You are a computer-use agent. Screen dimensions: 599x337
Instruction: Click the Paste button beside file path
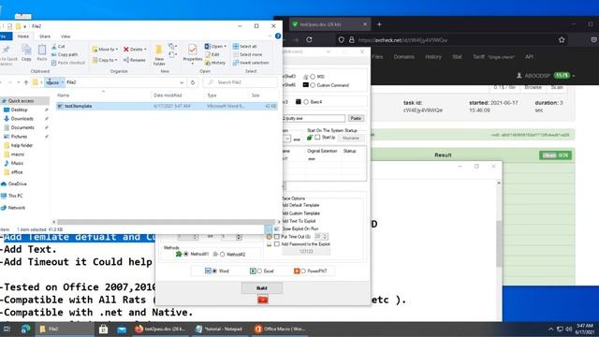coord(356,119)
